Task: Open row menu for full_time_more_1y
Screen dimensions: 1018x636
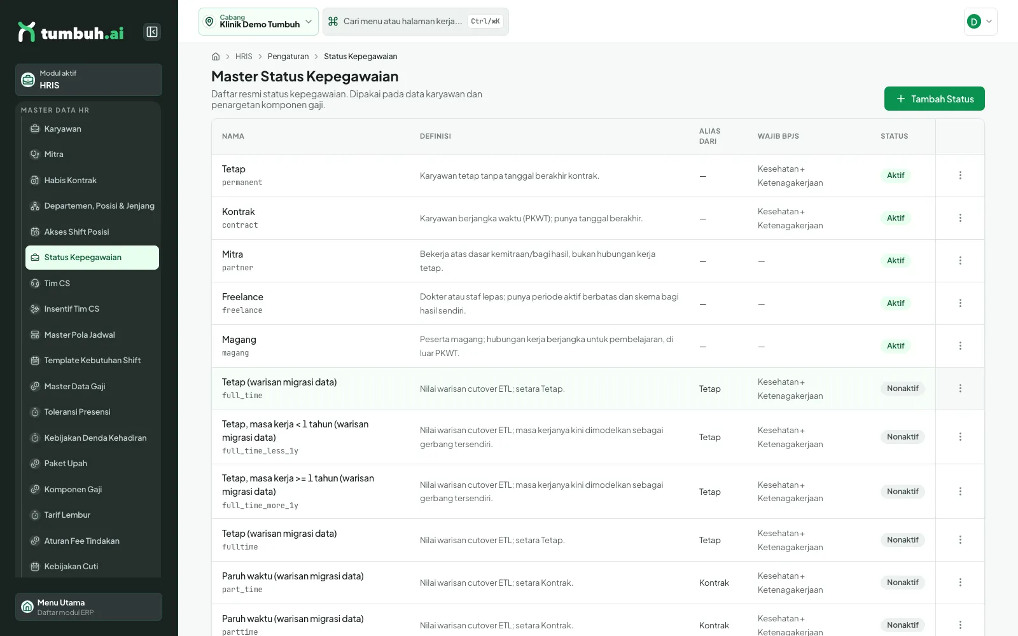Action: 960,492
